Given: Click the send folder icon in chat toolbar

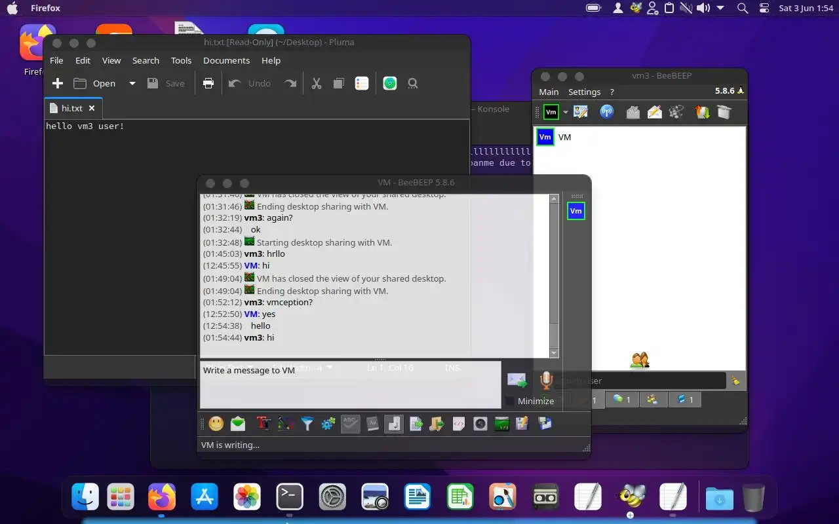Looking at the screenshot, I should point(437,424).
